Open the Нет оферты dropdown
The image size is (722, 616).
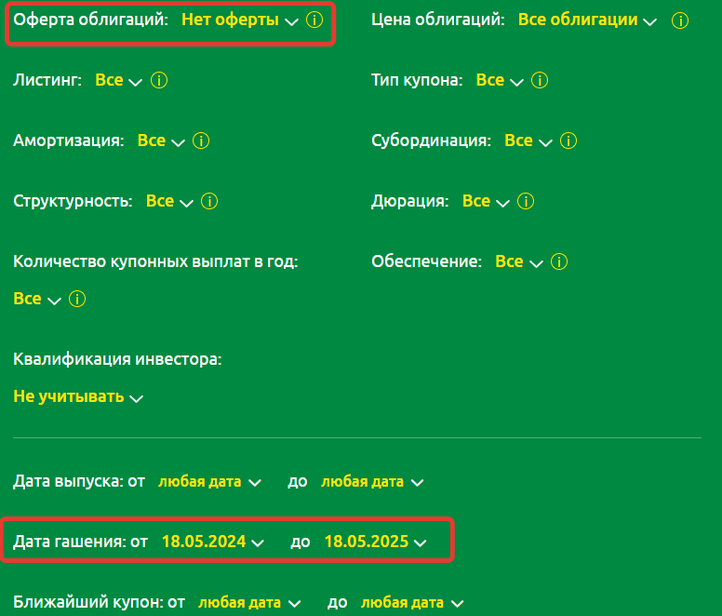(x=239, y=20)
